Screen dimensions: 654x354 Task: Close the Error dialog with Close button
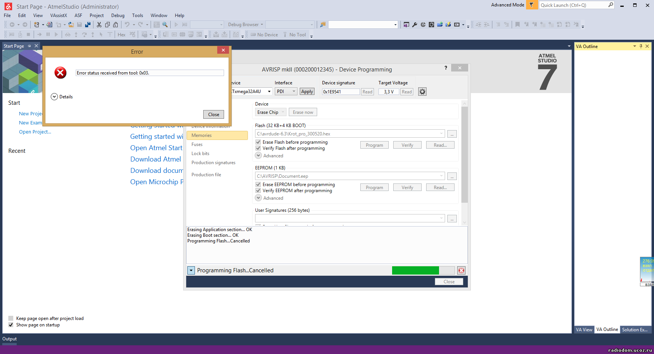coord(213,115)
